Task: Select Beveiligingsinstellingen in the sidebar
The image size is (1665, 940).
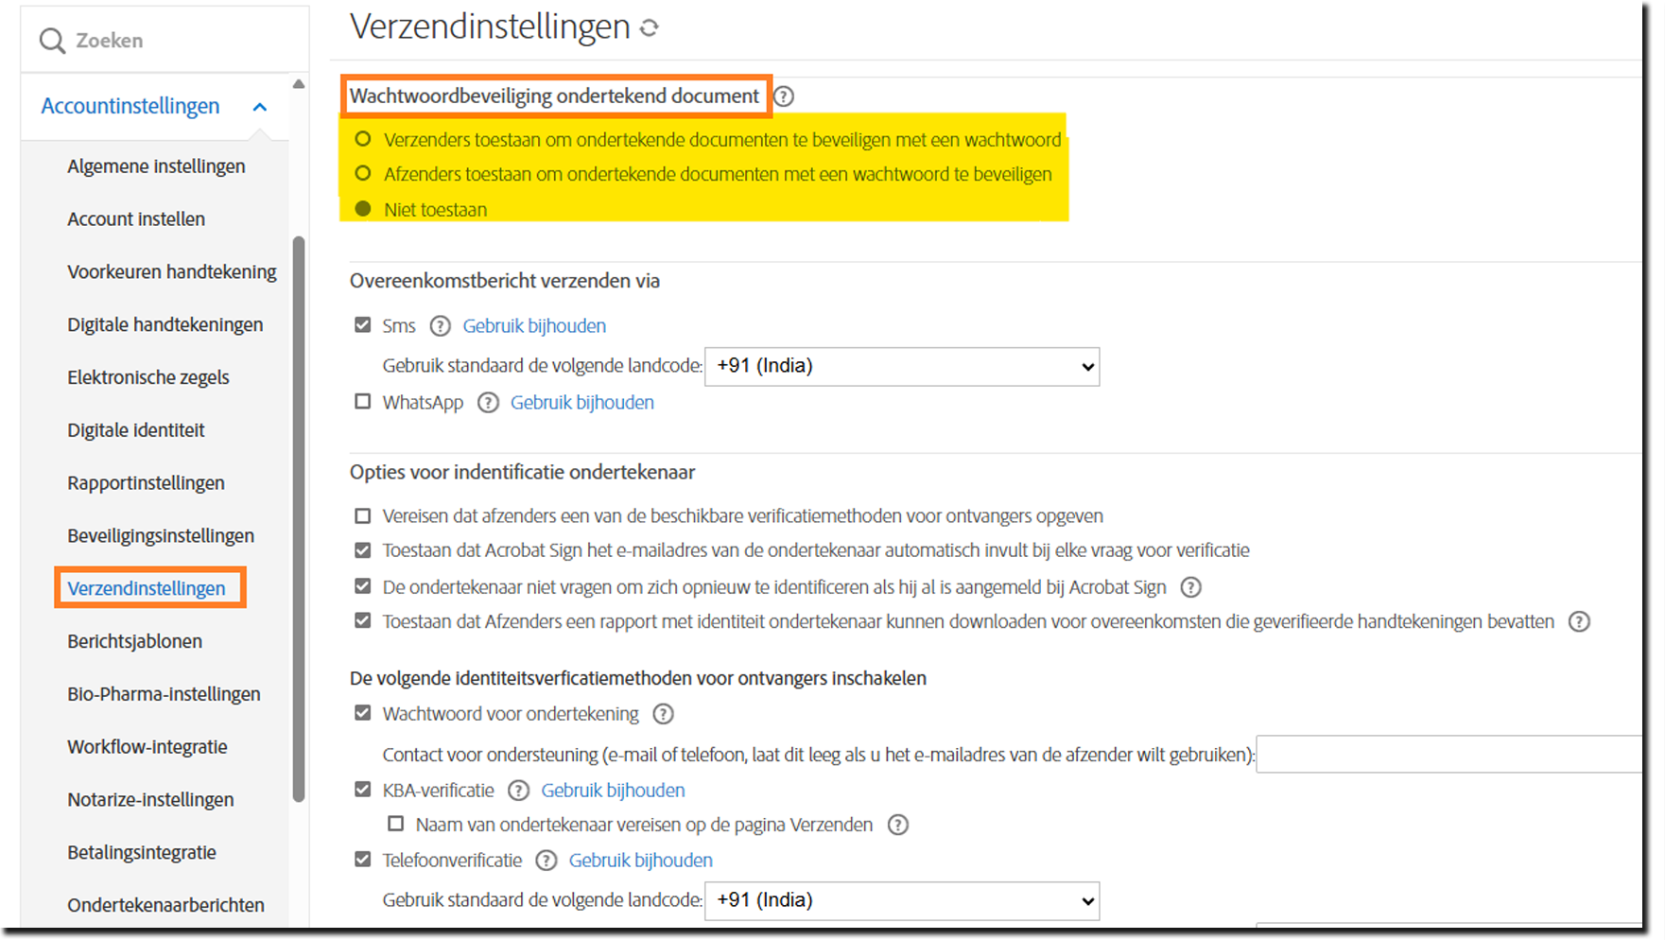Action: [x=161, y=535]
